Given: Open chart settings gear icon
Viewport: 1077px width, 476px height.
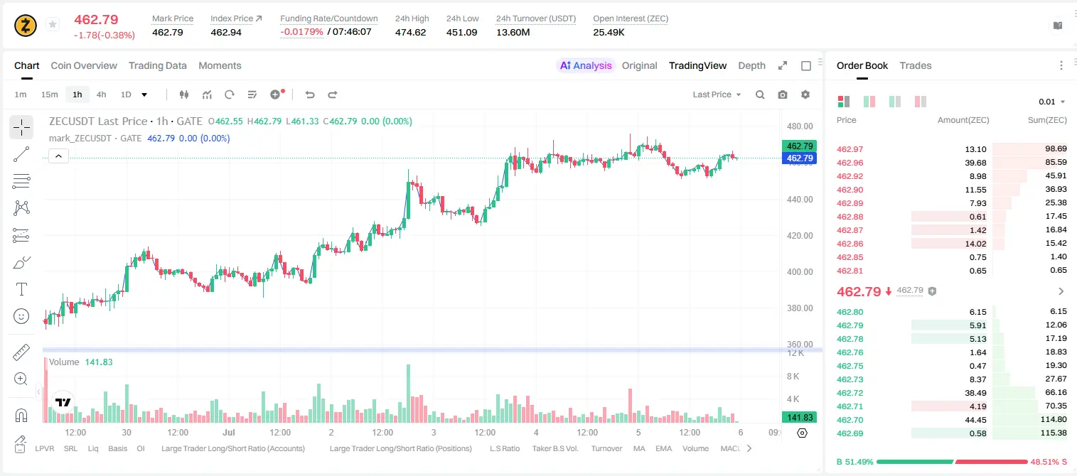Looking at the screenshot, I should [805, 94].
